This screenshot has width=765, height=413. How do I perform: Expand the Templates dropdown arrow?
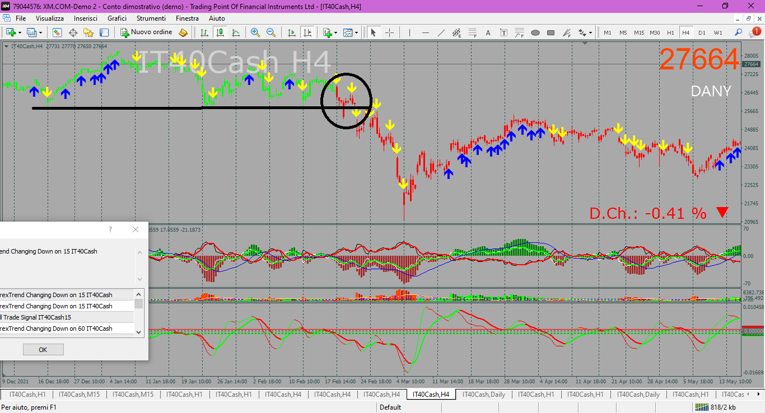pos(357,32)
